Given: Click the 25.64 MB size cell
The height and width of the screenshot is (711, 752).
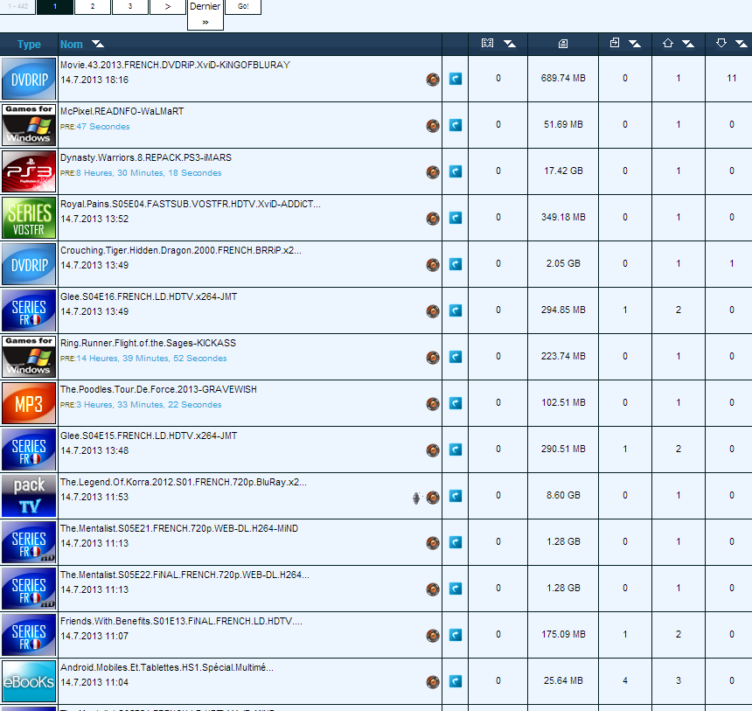Looking at the screenshot, I should pos(563,680).
